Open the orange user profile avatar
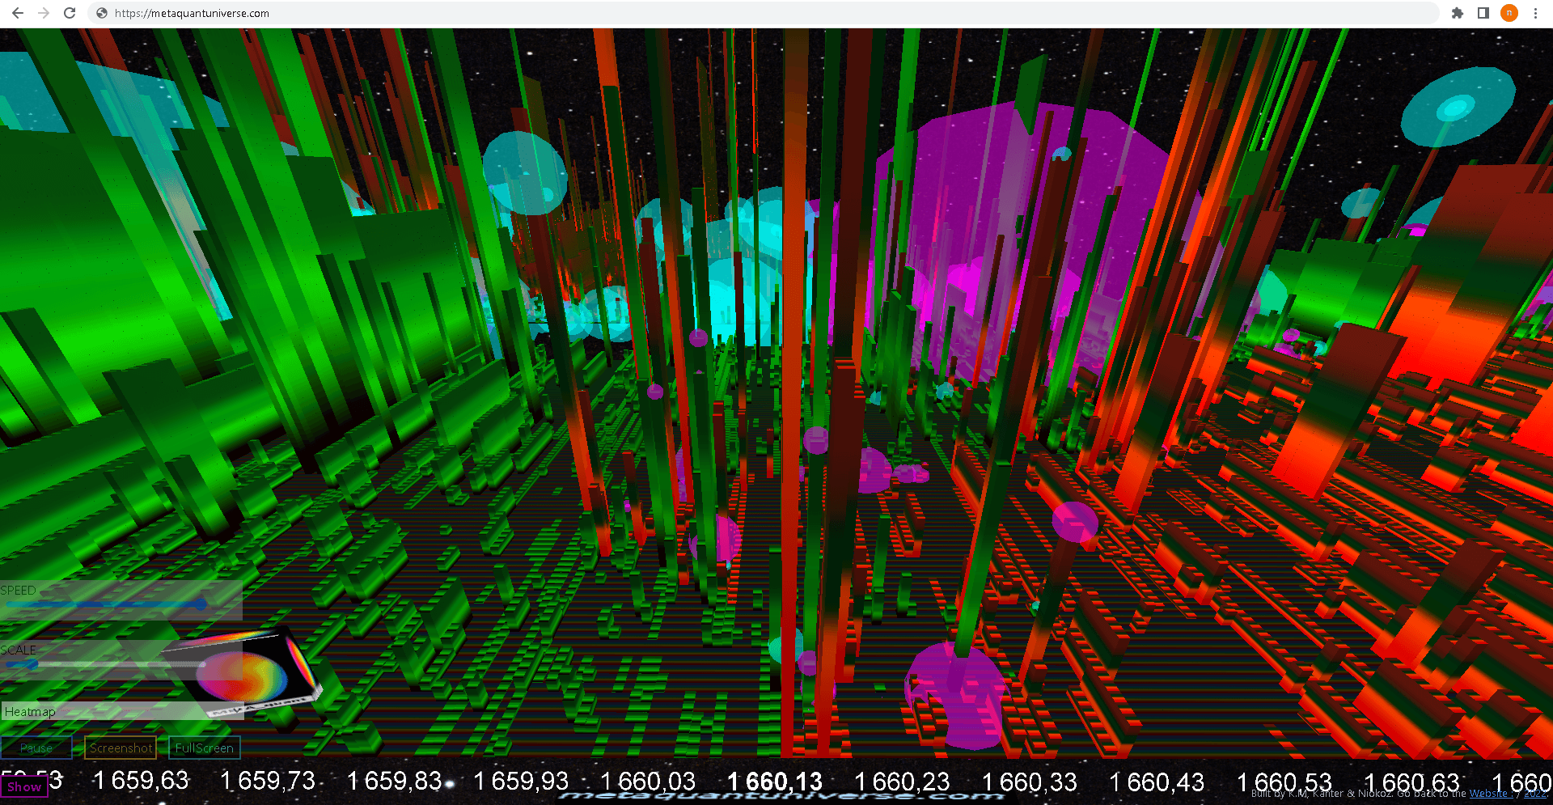1553x805 pixels. (1509, 13)
